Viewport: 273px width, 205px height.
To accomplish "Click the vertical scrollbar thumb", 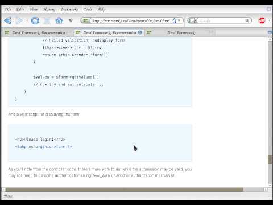I will click(x=270, y=159).
